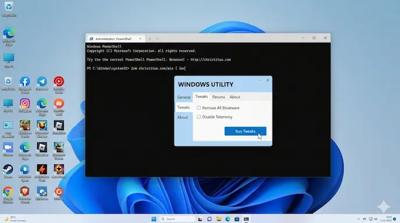Open File Explorer from the taskbar

click(219, 219)
